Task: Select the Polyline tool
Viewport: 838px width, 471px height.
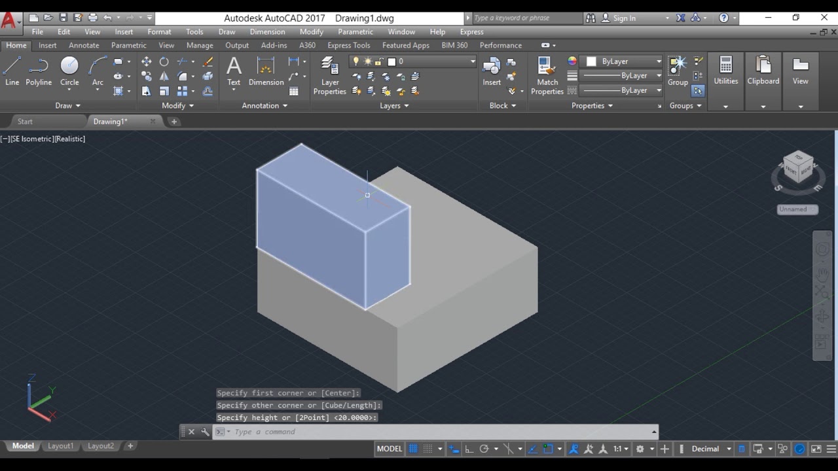Action: click(39, 71)
